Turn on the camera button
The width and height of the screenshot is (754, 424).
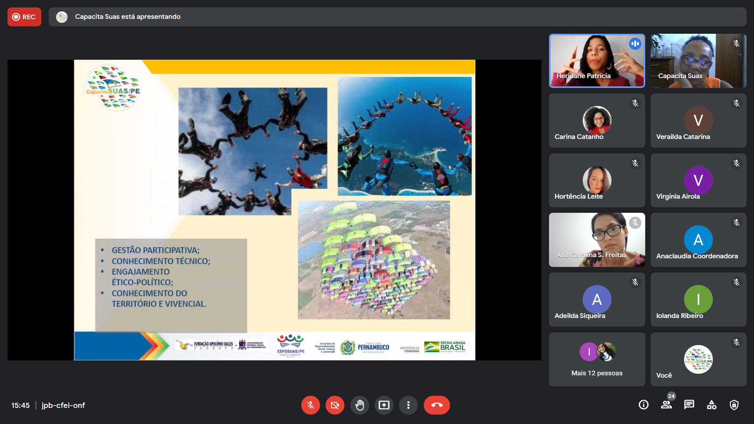pyautogui.click(x=335, y=405)
